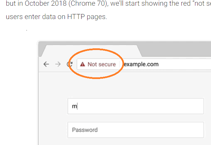Image resolution: width=211 pixels, height=145 pixels.
Task: Click into the Password field
Action: pyautogui.click(x=136, y=130)
